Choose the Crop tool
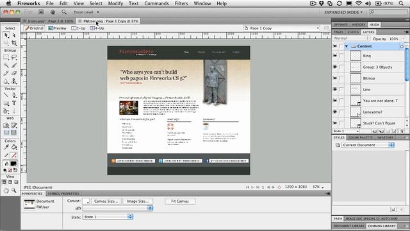 click(14, 43)
